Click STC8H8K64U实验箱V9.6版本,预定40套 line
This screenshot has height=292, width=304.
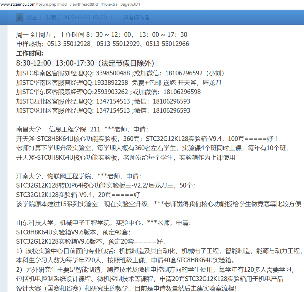pyautogui.click(x=74, y=232)
